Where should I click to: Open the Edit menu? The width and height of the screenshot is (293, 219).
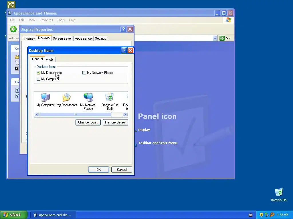22,20
